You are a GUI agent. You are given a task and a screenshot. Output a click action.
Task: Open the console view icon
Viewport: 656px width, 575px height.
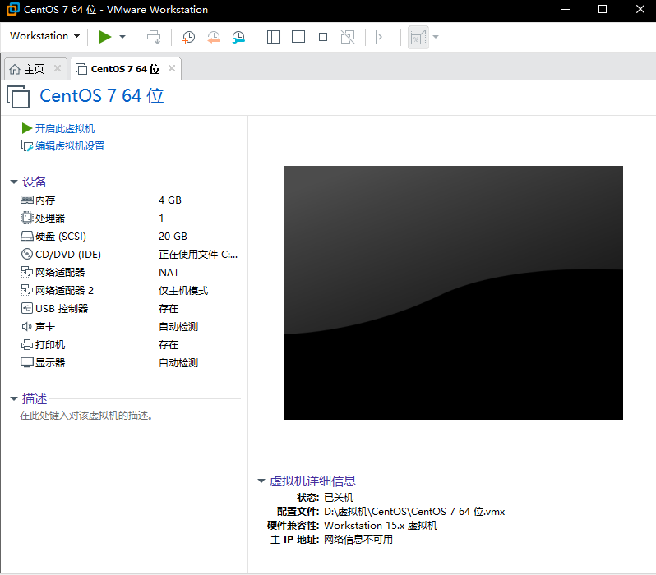pyautogui.click(x=383, y=37)
